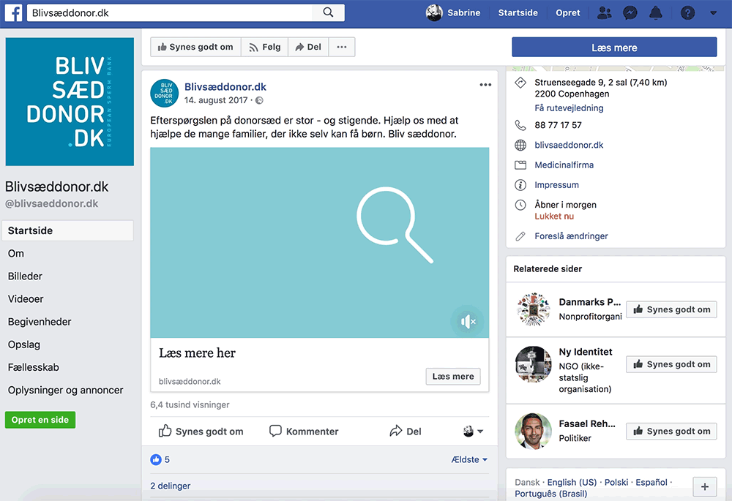Open the help question mark icon

687,12
